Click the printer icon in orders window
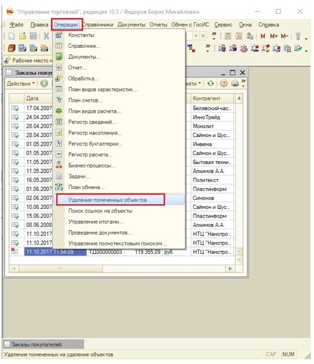Viewport: 314px width, 364px height. [x=235, y=83]
